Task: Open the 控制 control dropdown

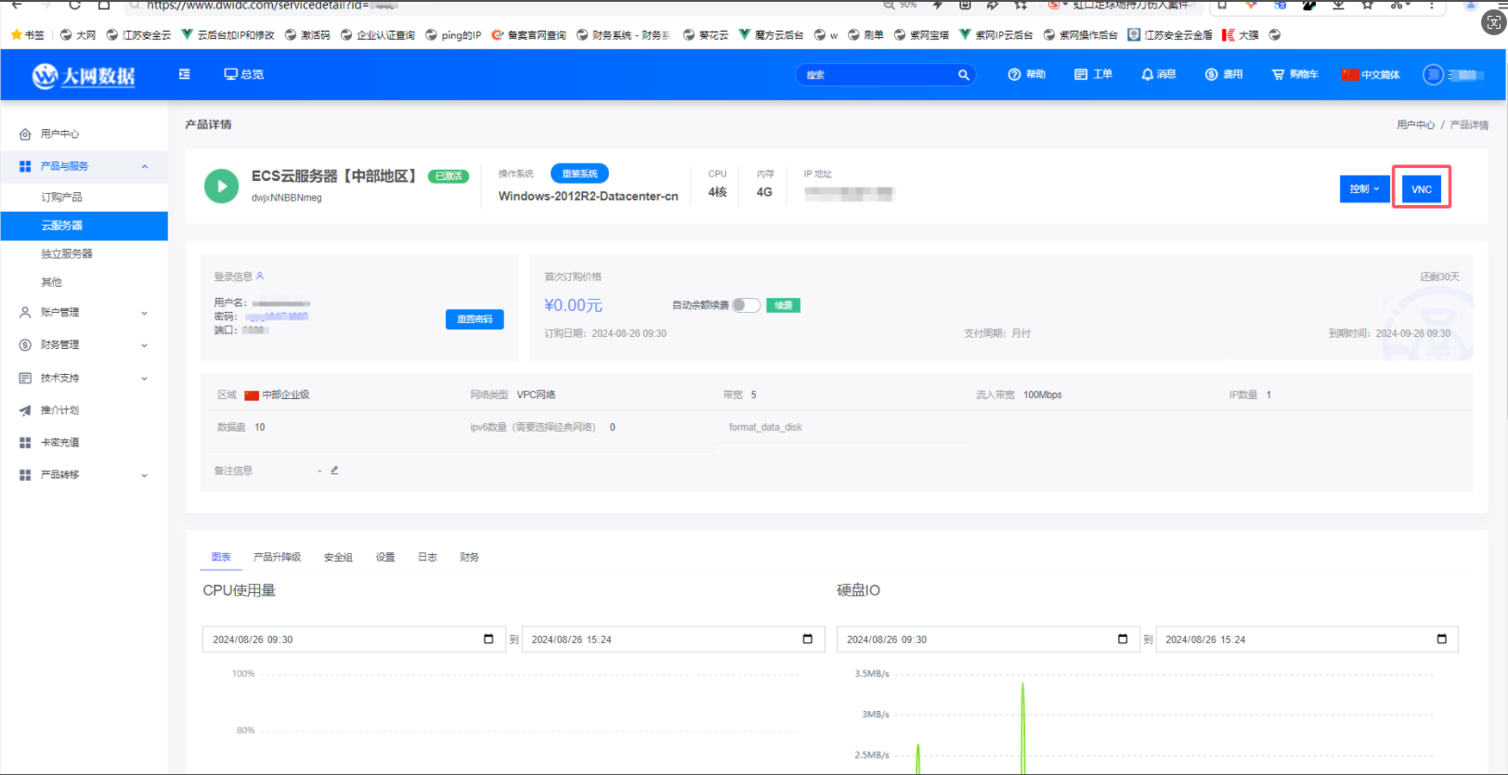Action: coord(1364,189)
